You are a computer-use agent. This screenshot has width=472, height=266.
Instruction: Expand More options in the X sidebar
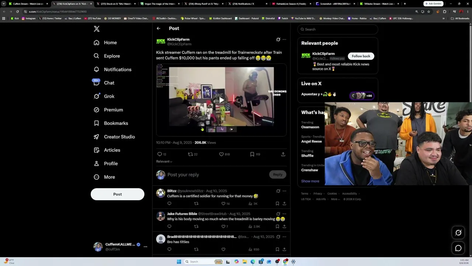tap(104, 177)
